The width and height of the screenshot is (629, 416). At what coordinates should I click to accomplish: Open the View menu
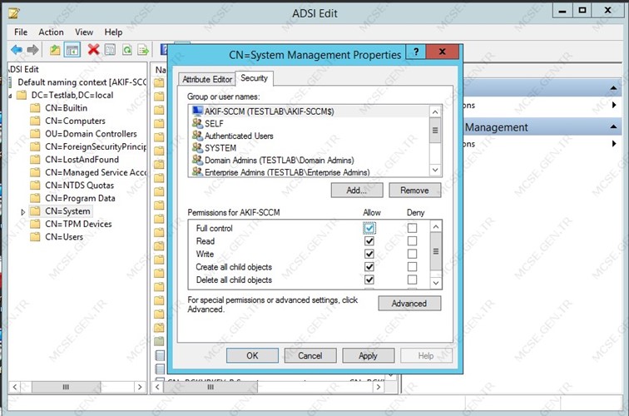click(x=84, y=32)
